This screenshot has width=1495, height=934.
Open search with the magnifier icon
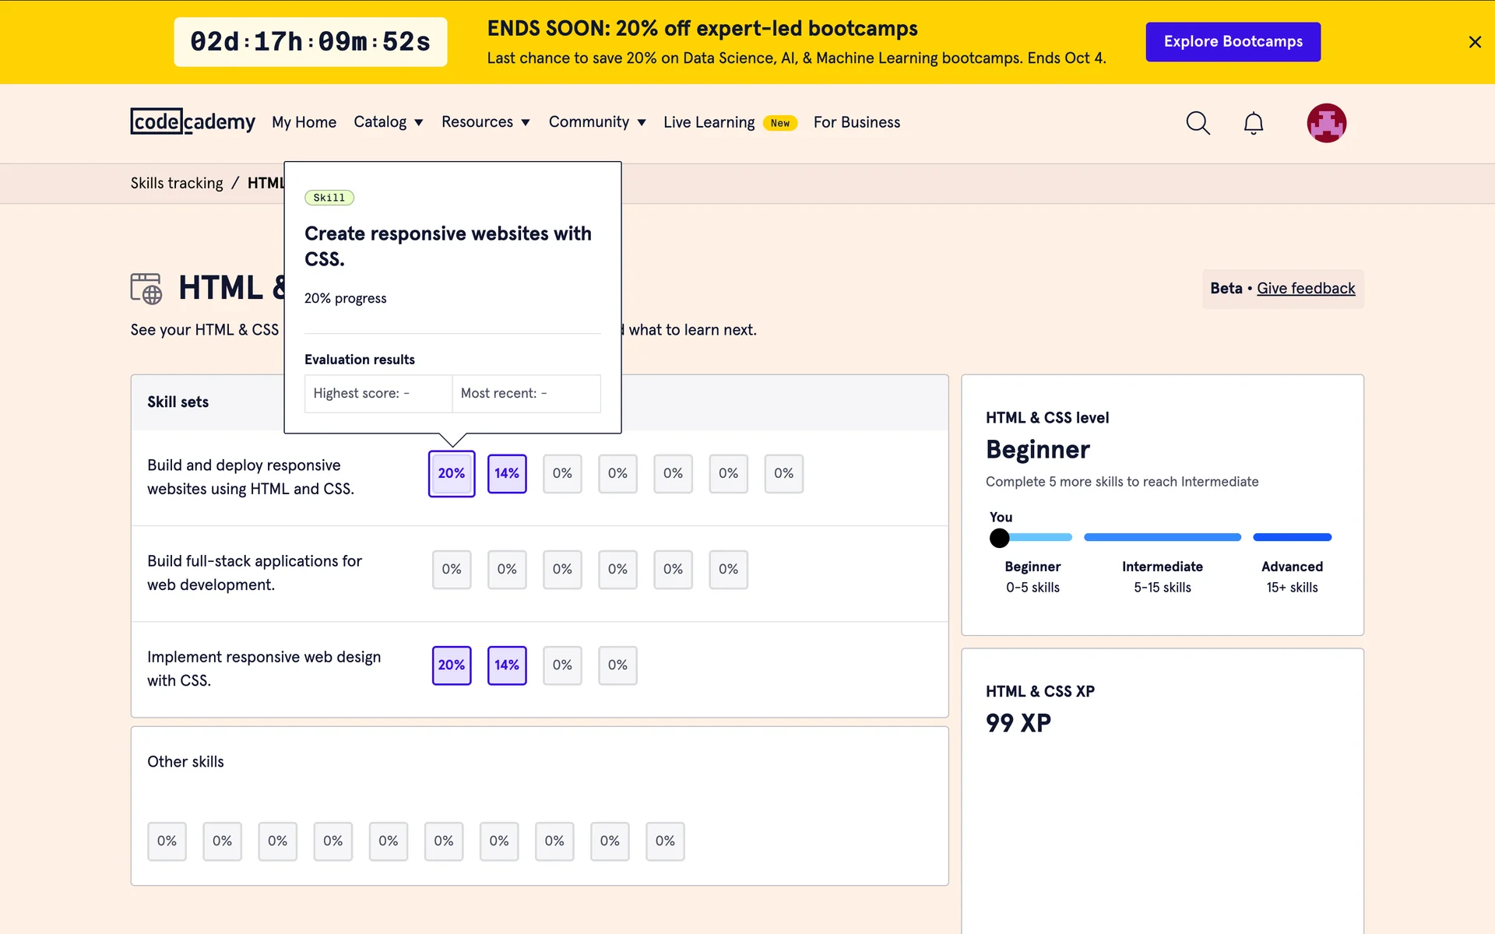click(1198, 123)
